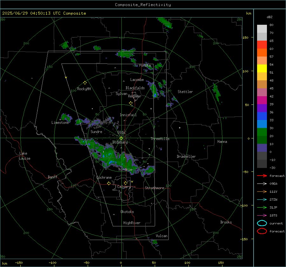
Task: Click the Cochrane town label
Action: click(x=104, y=177)
